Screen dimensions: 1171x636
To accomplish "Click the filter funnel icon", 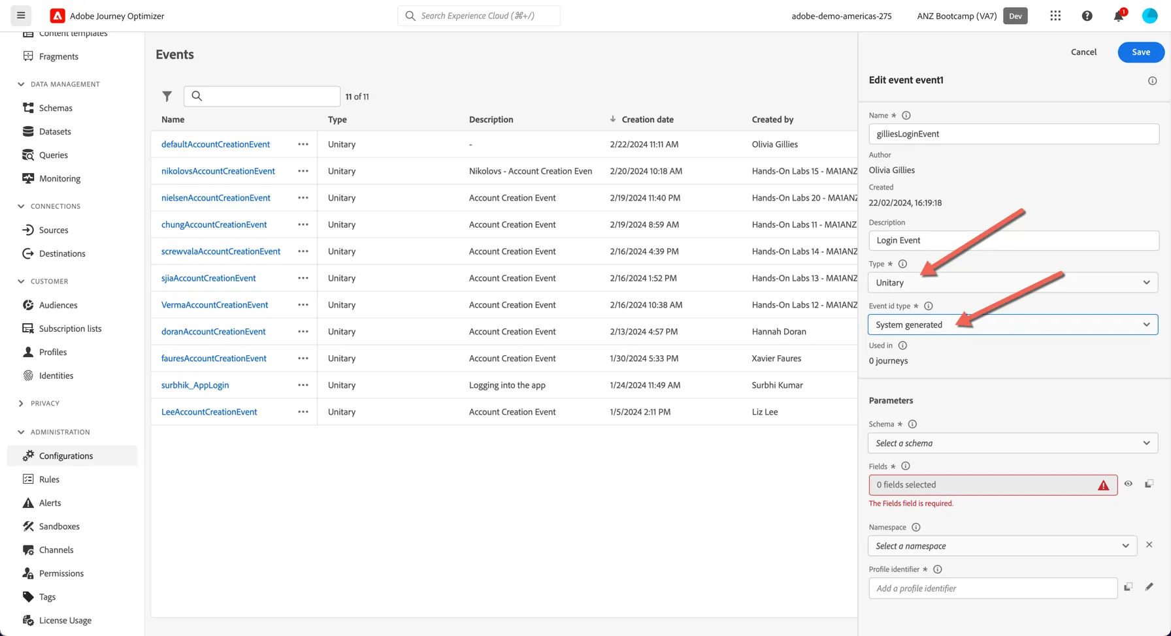I will click(167, 97).
